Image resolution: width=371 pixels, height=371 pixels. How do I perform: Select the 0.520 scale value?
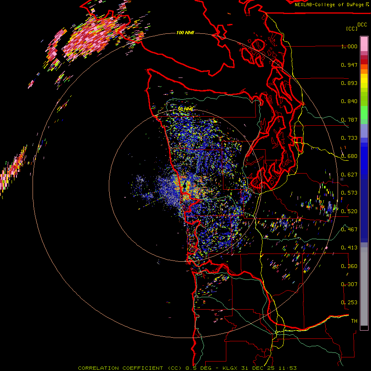coord(349,211)
